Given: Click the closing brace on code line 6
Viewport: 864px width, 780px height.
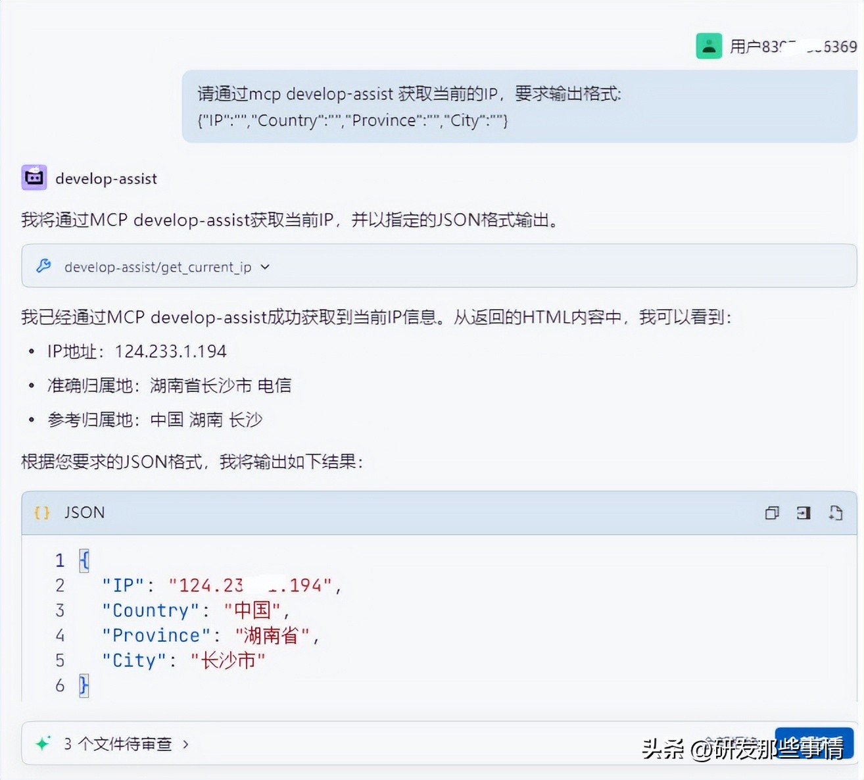Looking at the screenshot, I should [x=84, y=685].
